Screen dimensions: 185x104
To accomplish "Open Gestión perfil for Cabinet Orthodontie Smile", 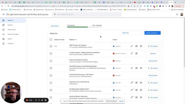I will coord(153,61).
